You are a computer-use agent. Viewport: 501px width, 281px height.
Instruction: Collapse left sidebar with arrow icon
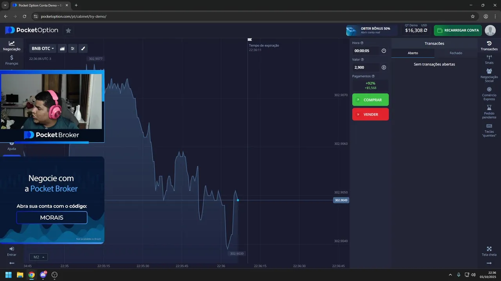(x=12, y=263)
